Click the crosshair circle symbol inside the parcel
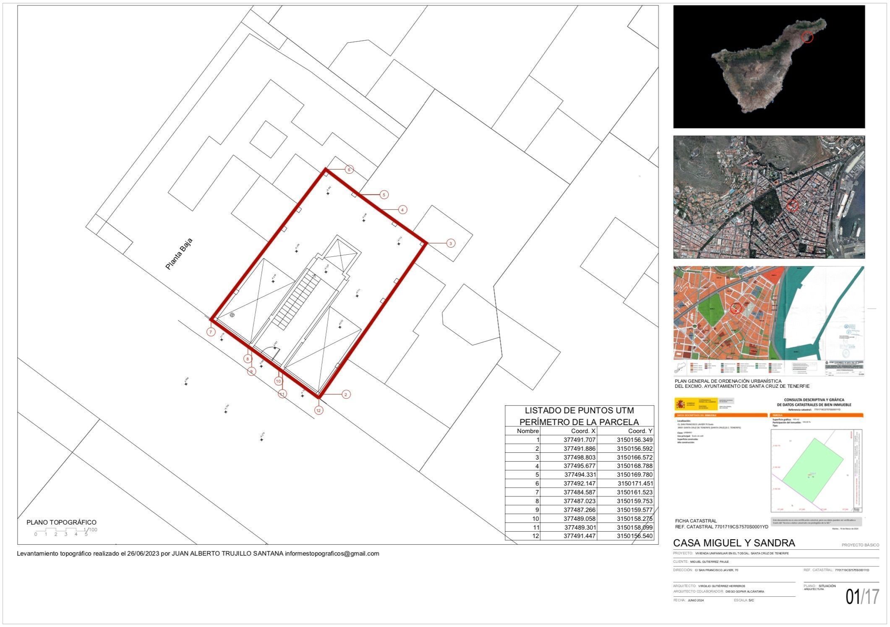This screenshot has width=890, height=627. tap(232, 315)
